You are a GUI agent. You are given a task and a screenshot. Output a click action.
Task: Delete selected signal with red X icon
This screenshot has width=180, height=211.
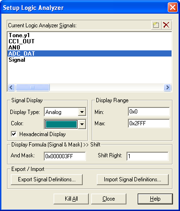[x=166, y=25]
